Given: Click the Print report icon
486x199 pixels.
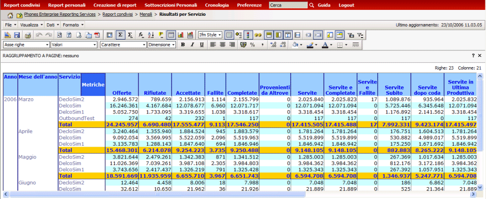Looking at the screenshot, I should [x=28, y=35].
